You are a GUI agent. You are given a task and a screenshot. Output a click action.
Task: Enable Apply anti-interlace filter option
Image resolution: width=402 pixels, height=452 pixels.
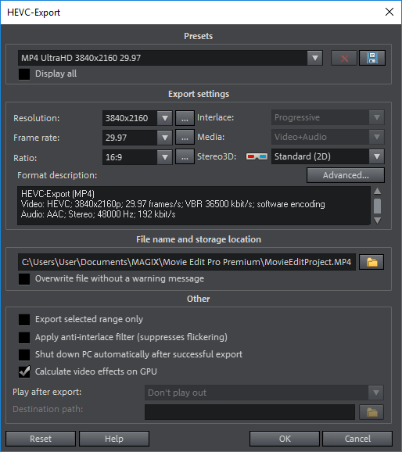click(x=24, y=338)
